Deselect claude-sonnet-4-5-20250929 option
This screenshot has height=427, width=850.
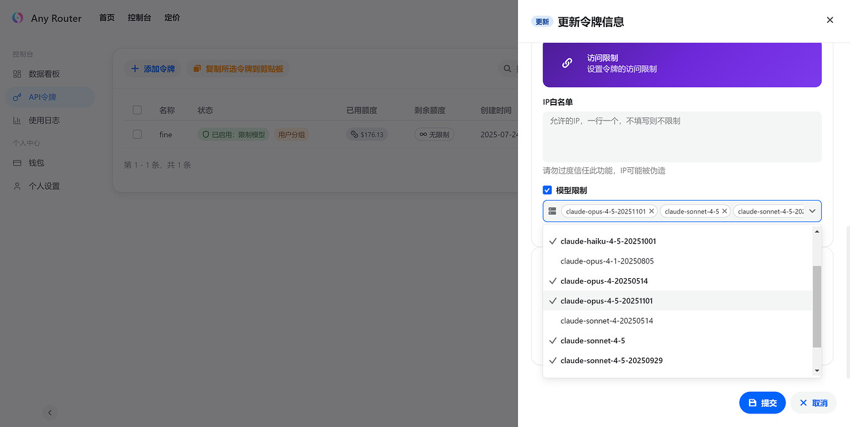pos(678,360)
